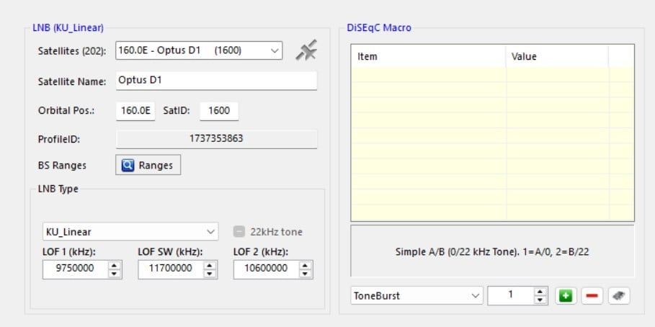Decrease LOF 2 value with down arrow
This screenshot has width=655, height=327.
click(306, 273)
